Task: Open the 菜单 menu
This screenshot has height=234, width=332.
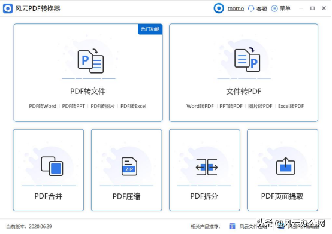Action: pyautogui.click(x=285, y=8)
